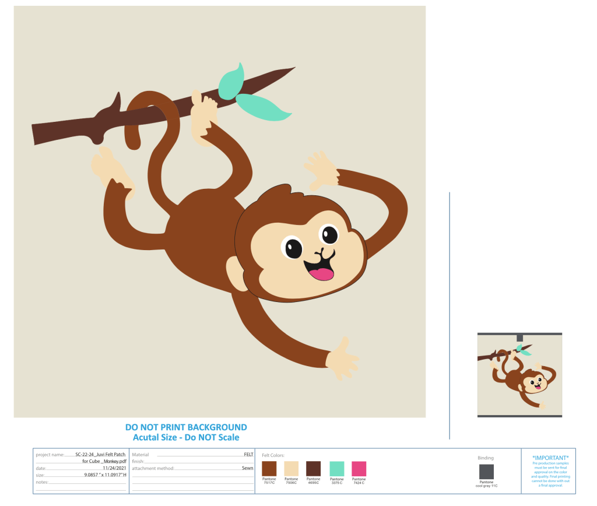Click the 11/24/2021 date value
The image size is (597, 506).
point(114,468)
